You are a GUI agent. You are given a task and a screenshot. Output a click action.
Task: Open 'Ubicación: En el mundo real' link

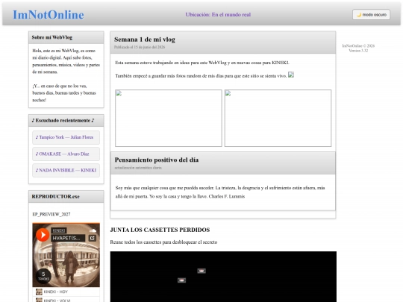tap(218, 15)
